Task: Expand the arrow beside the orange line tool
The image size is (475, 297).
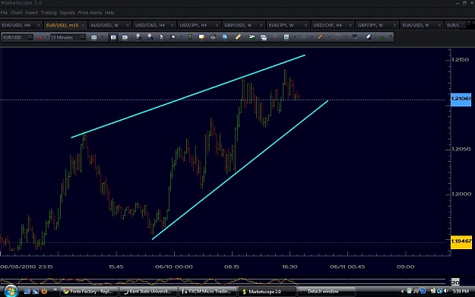Action: (x=329, y=37)
